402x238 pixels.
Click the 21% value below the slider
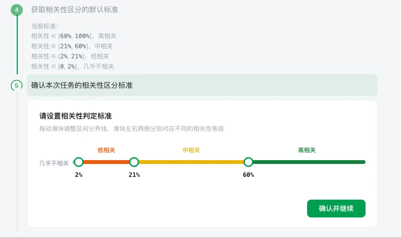pos(134,175)
